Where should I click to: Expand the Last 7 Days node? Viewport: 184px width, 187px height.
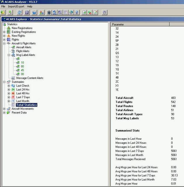pyautogui.click(x=9, y=97)
